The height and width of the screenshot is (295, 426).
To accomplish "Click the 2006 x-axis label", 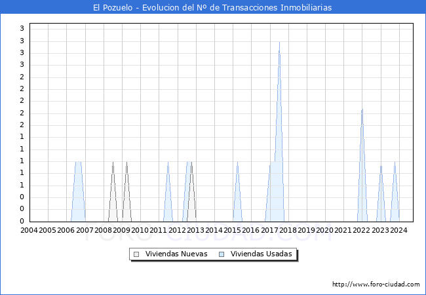I will 66,230.
